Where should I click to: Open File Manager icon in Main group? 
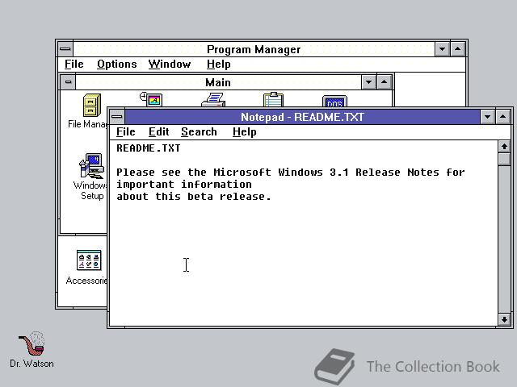92,106
